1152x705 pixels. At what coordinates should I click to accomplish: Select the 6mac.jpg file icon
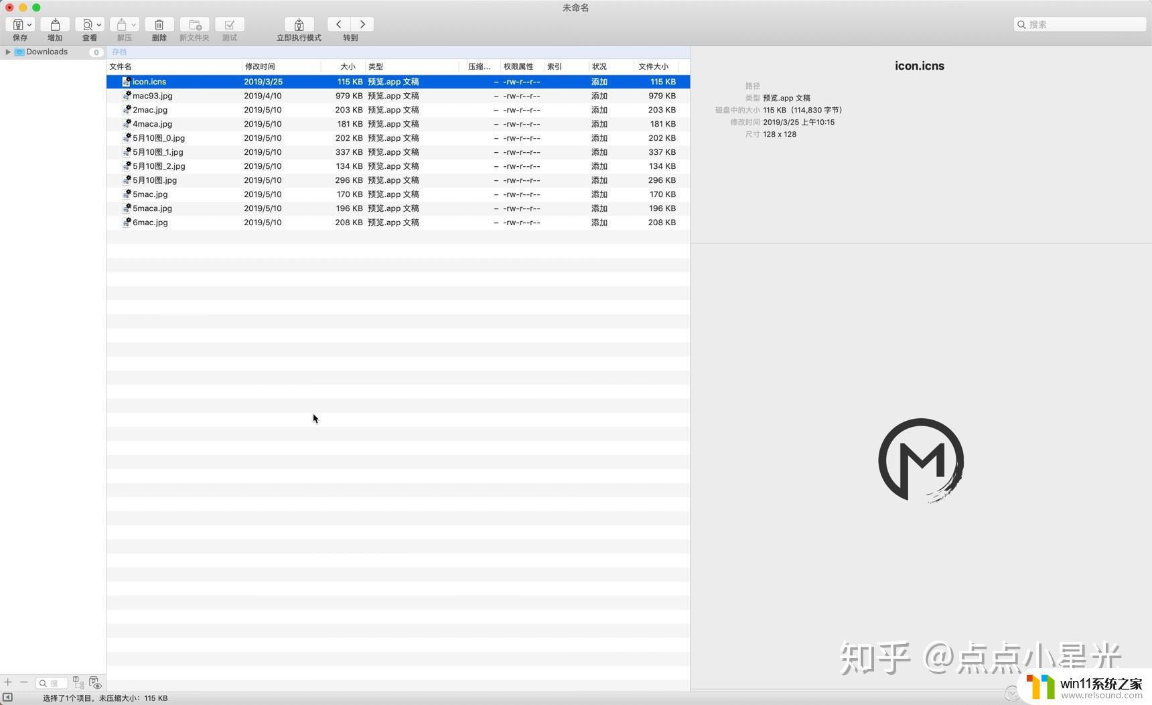tap(126, 222)
